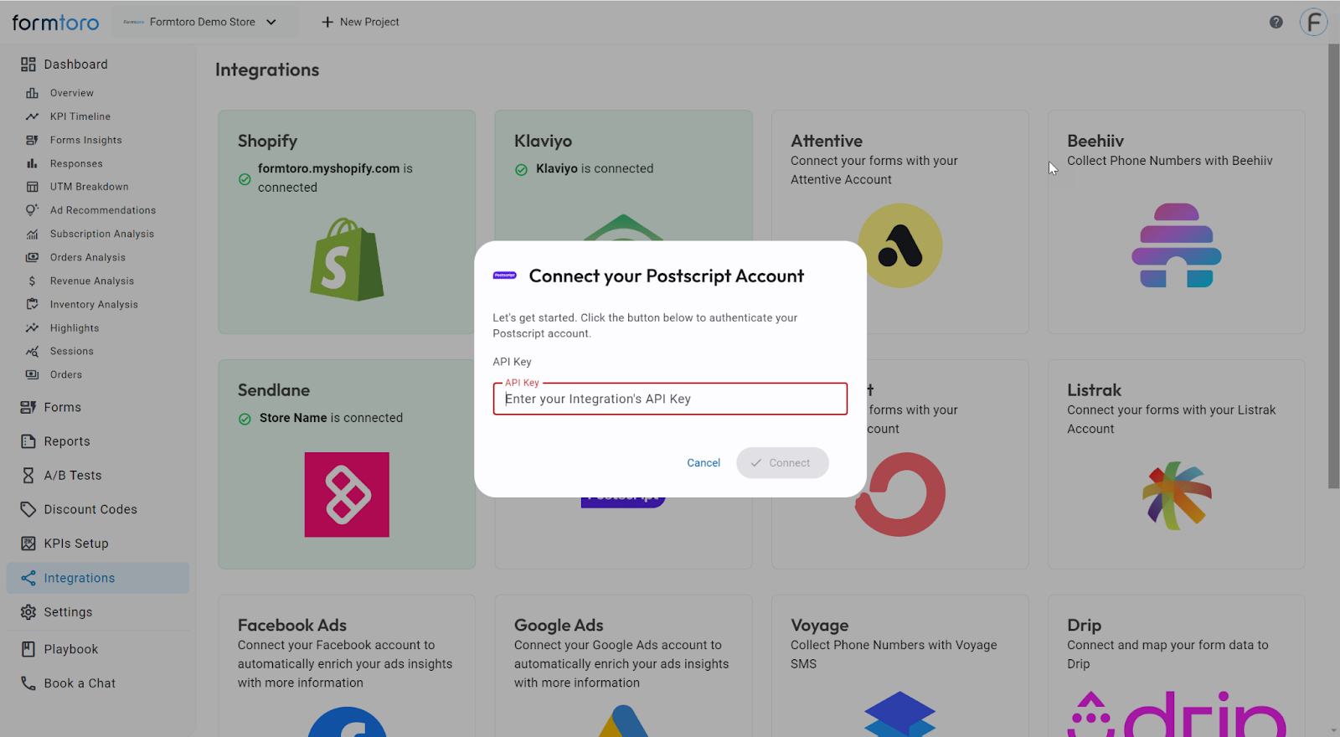
Task: Click the Revenue Analysis dollar icon
Action: pos(32,281)
